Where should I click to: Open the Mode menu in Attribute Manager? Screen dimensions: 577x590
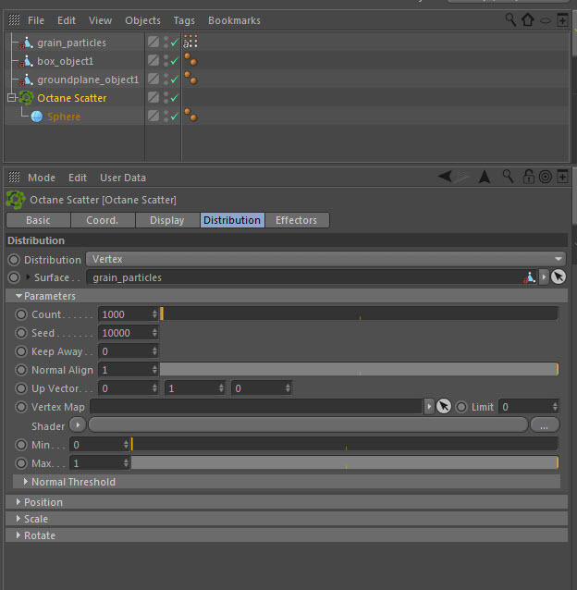point(42,178)
